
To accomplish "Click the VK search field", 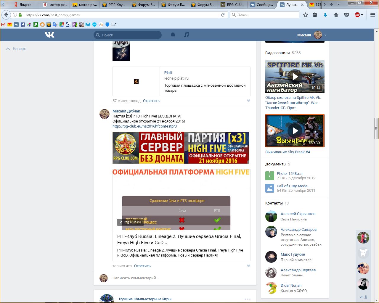I will pos(128,35).
